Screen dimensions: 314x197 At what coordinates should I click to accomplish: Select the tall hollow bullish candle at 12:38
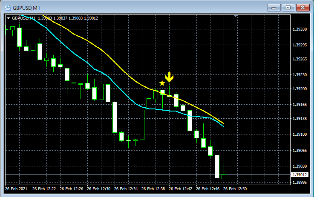[x=142, y=125]
